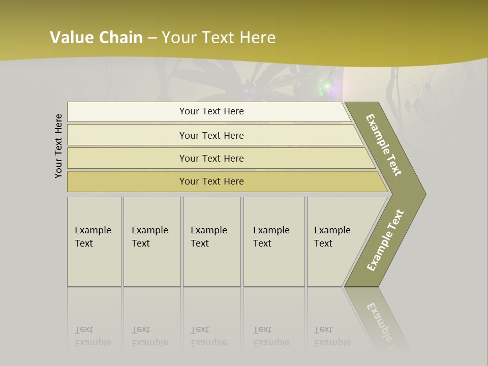This screenshot has height=366, width=488.
Task: Click the lower "Example Text" on the chevron
Action: pyautogui.click(x=385, y=240)
